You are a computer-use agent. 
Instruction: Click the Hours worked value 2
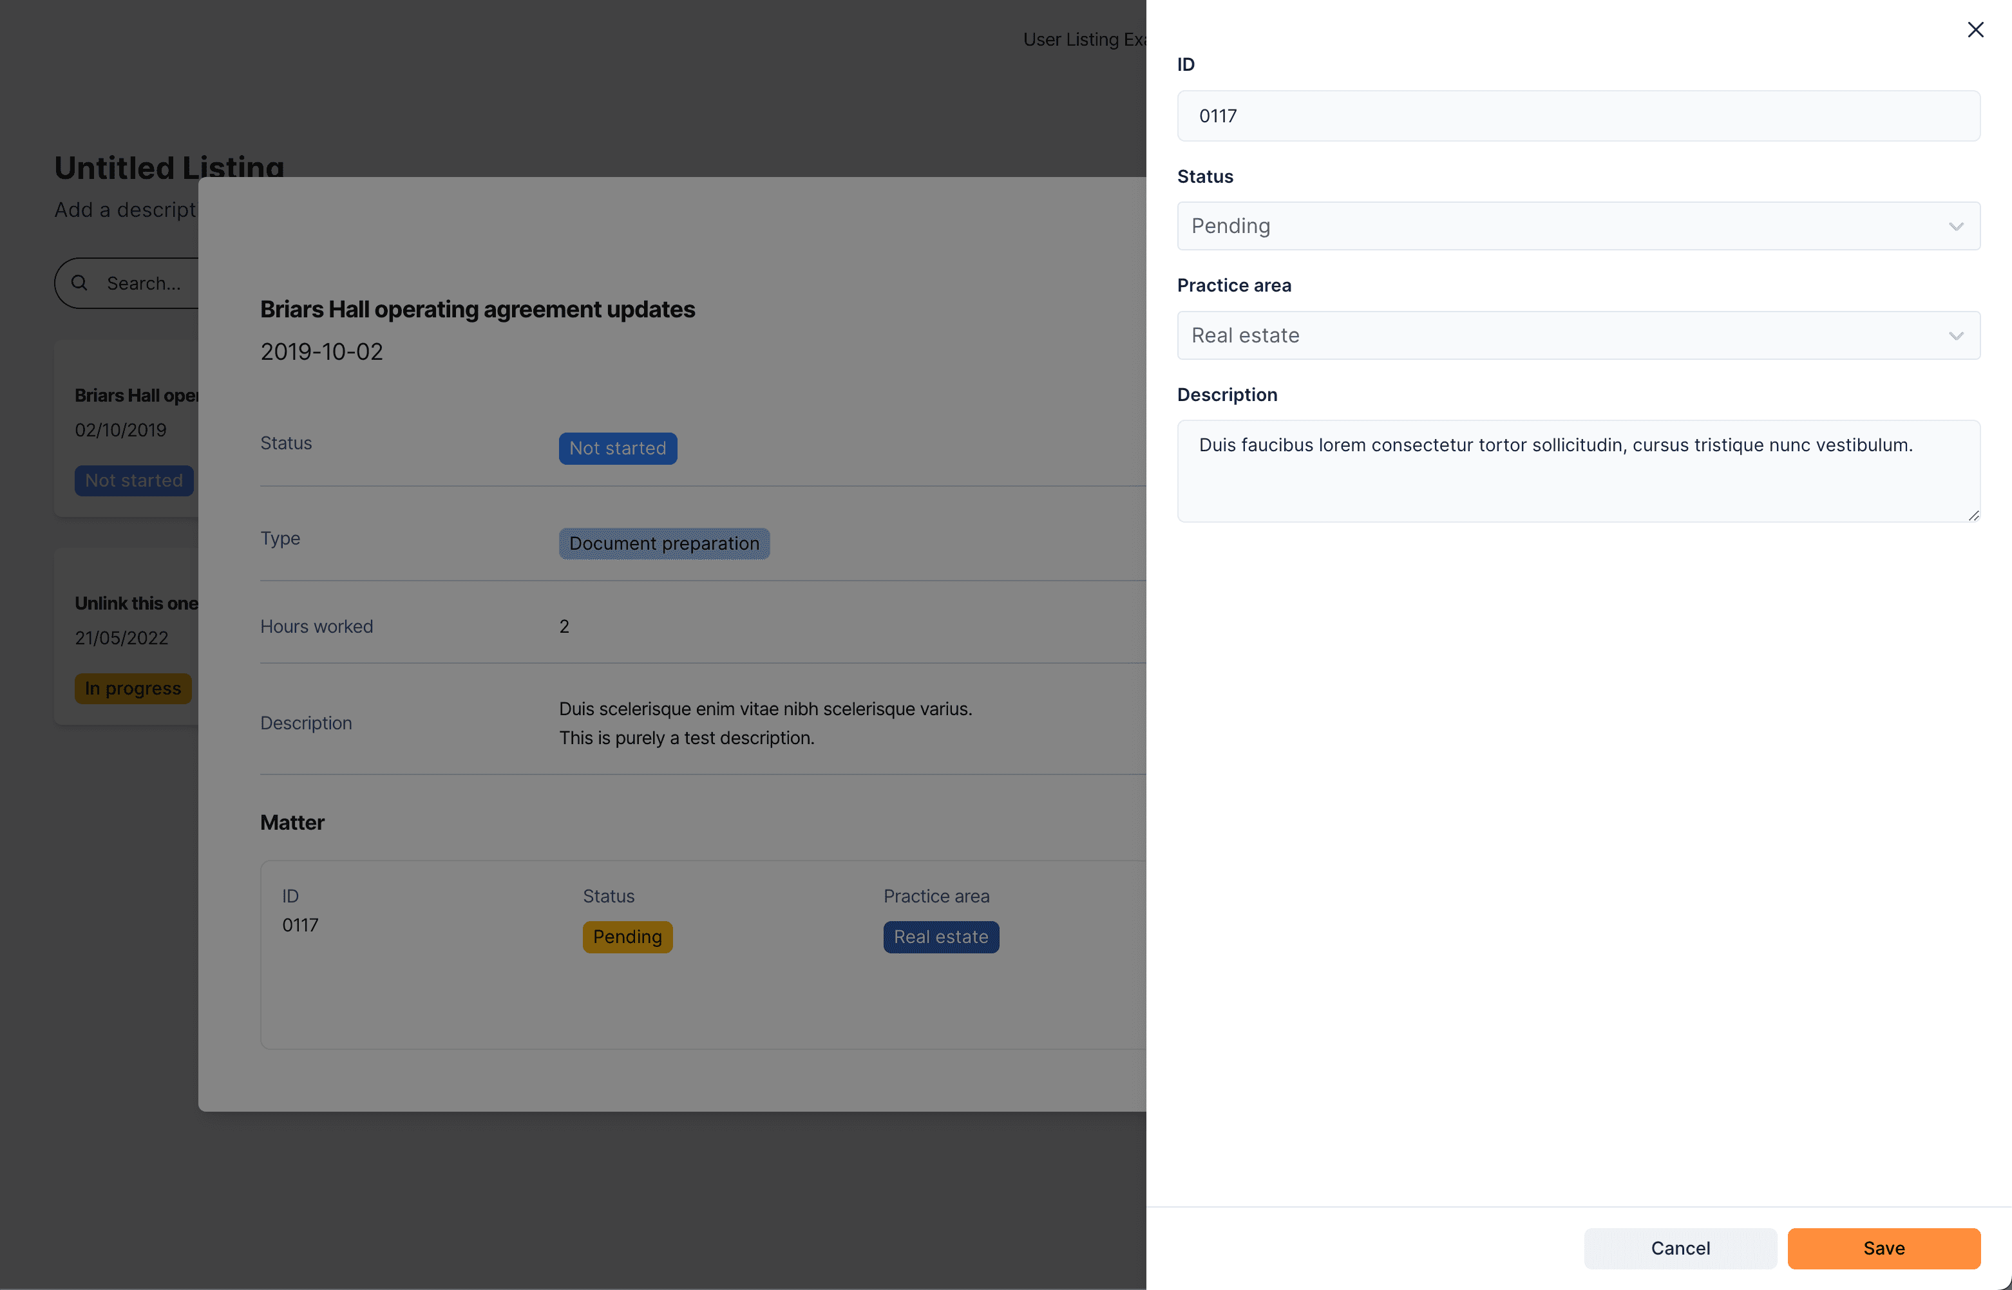(x=564, y=626)
